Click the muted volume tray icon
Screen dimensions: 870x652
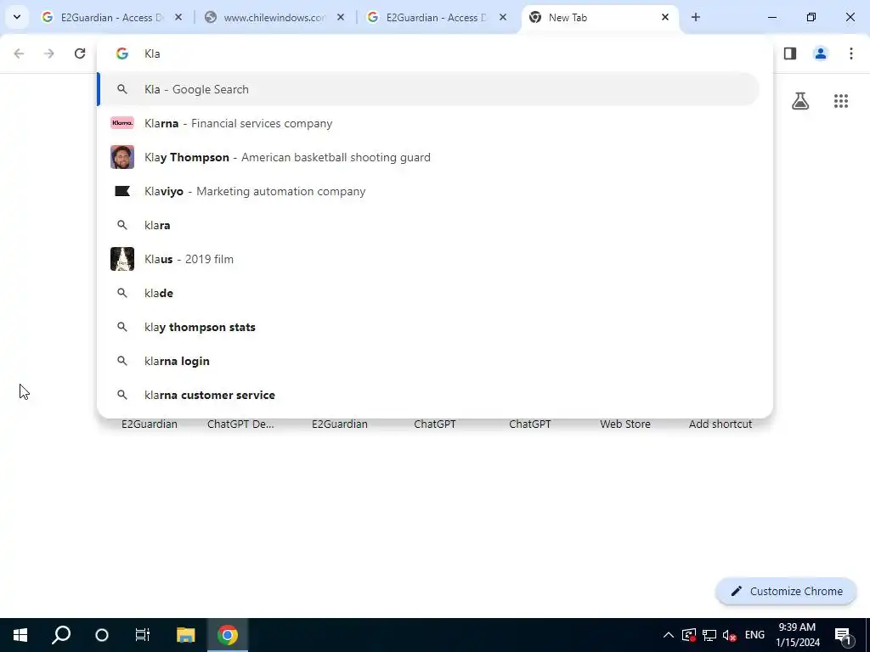tap(730, 635)
